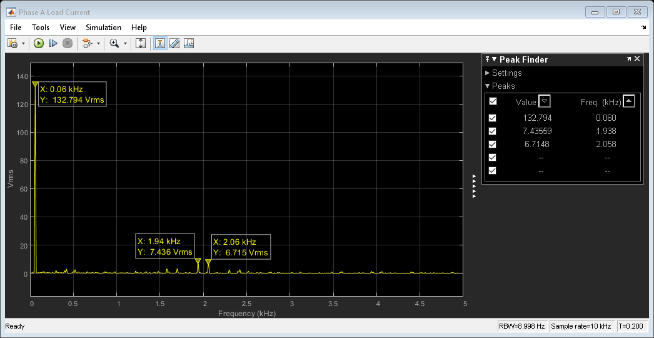Click the peak marker at 0.06 kHz
654x338 pixels.
pos(36,84)
